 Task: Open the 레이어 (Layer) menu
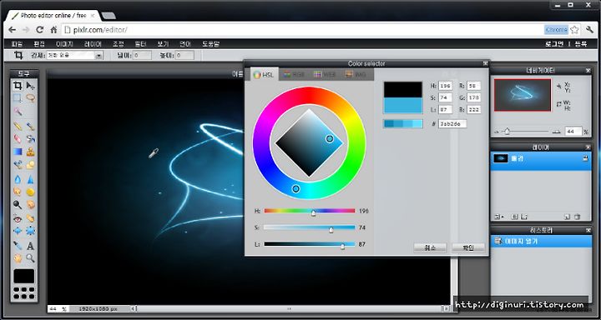pyautogui.click(x=93, y=44)
